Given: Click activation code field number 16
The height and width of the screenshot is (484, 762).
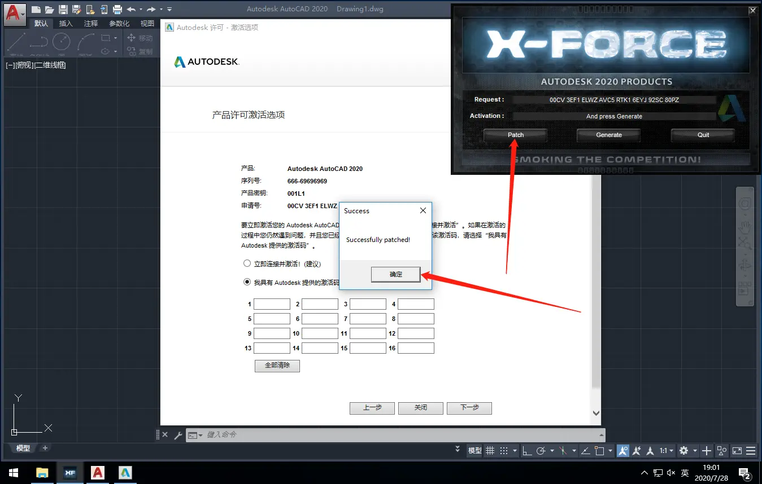Looking at the screenshot, I should pyautogui.click(x=416, y=348).
